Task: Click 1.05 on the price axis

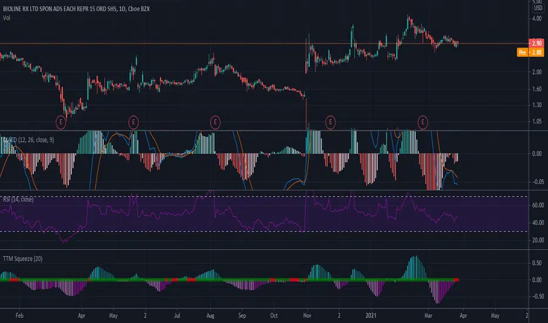Action: [x=537, y=122]
